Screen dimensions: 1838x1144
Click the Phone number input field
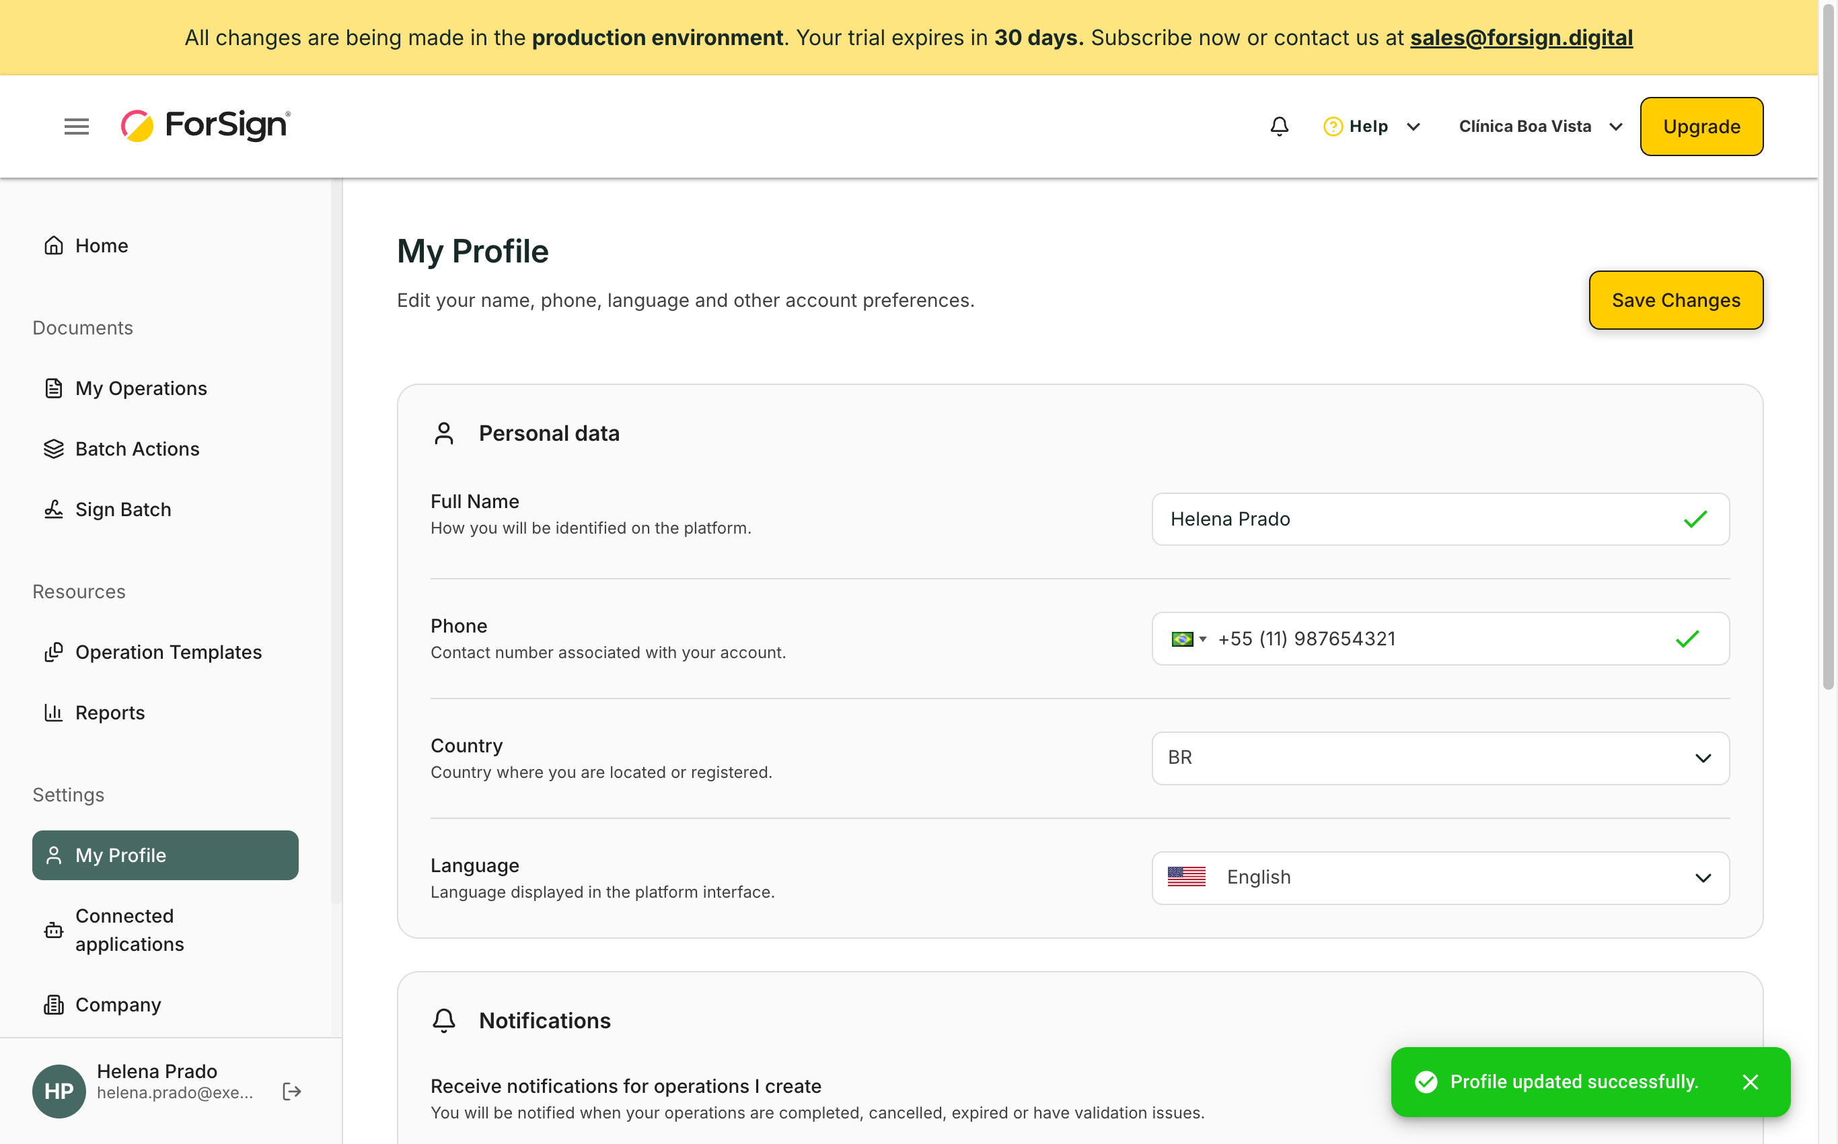(x=1440, y=639)
